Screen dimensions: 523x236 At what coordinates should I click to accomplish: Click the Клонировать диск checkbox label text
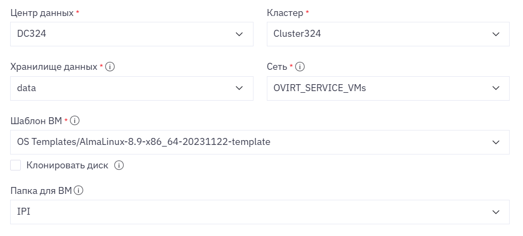tap(67, 166)
